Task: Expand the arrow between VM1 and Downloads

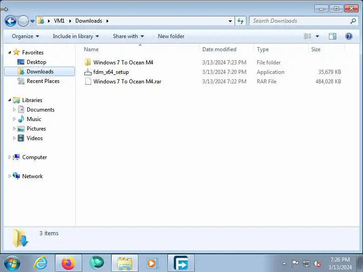Action: [70, 21]
